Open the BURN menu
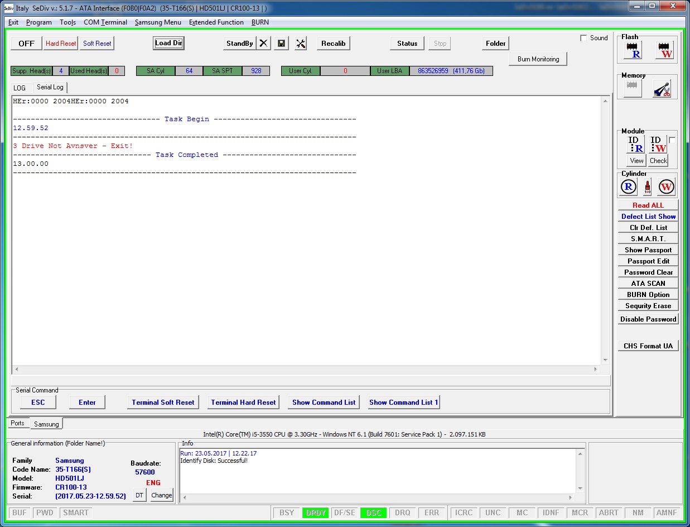690x527 pixels. [260, 22]
